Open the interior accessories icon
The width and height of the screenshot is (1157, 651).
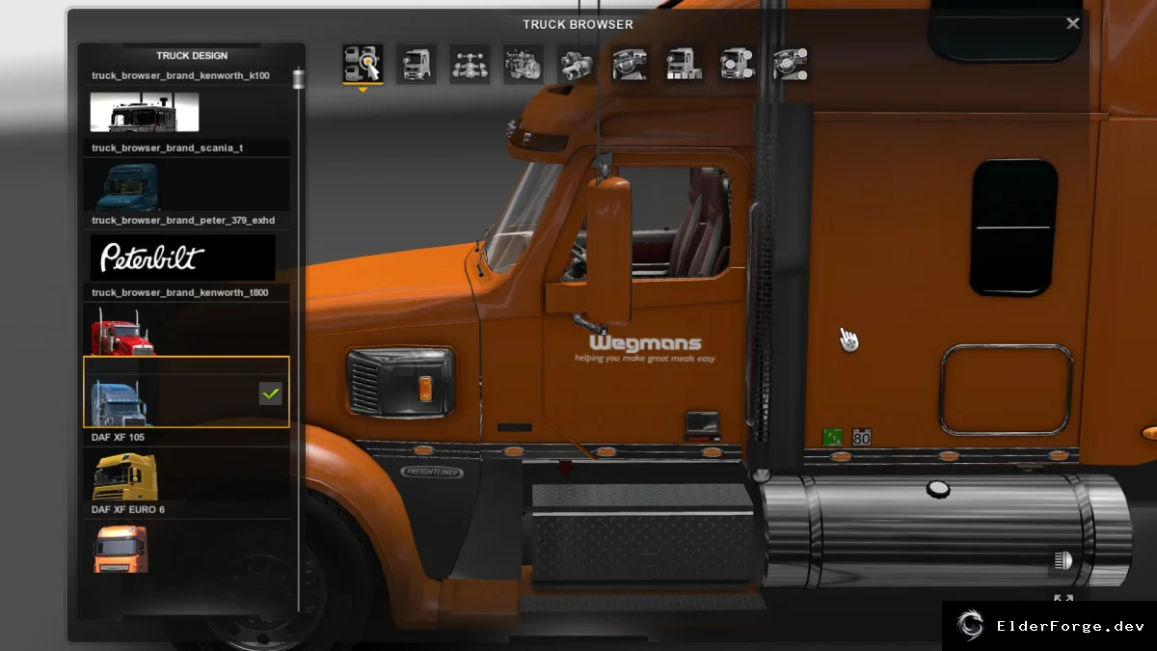(791, 64)
